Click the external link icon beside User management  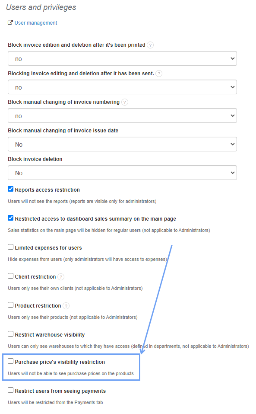(10, 22)
